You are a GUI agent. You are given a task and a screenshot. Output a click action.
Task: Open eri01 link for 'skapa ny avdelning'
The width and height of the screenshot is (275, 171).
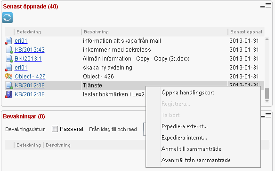pos(21,68)
